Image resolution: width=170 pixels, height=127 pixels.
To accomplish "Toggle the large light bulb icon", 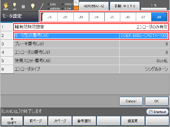I will point(33,6).
